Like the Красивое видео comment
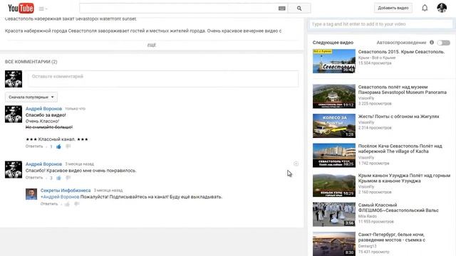 point(58,178)
